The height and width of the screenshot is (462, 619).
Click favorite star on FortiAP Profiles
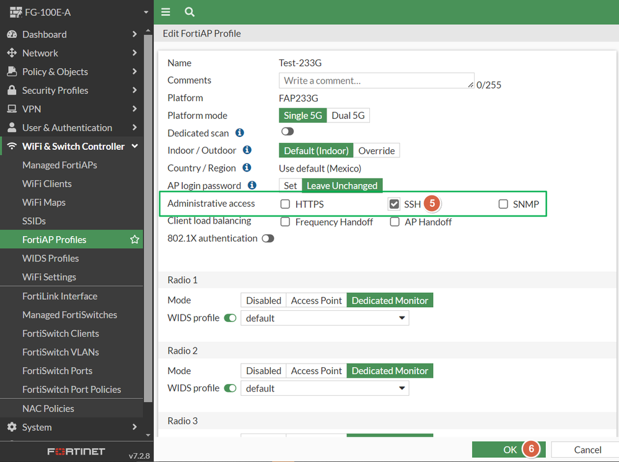134,240
